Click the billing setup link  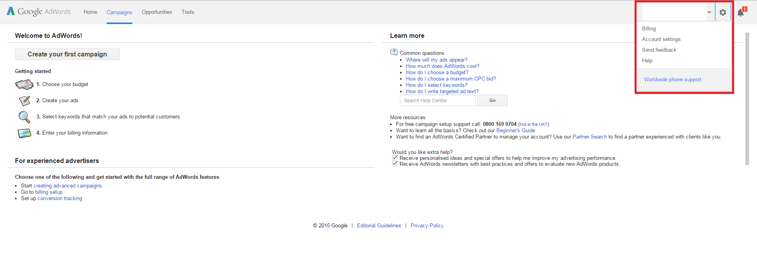pos(49,192)
